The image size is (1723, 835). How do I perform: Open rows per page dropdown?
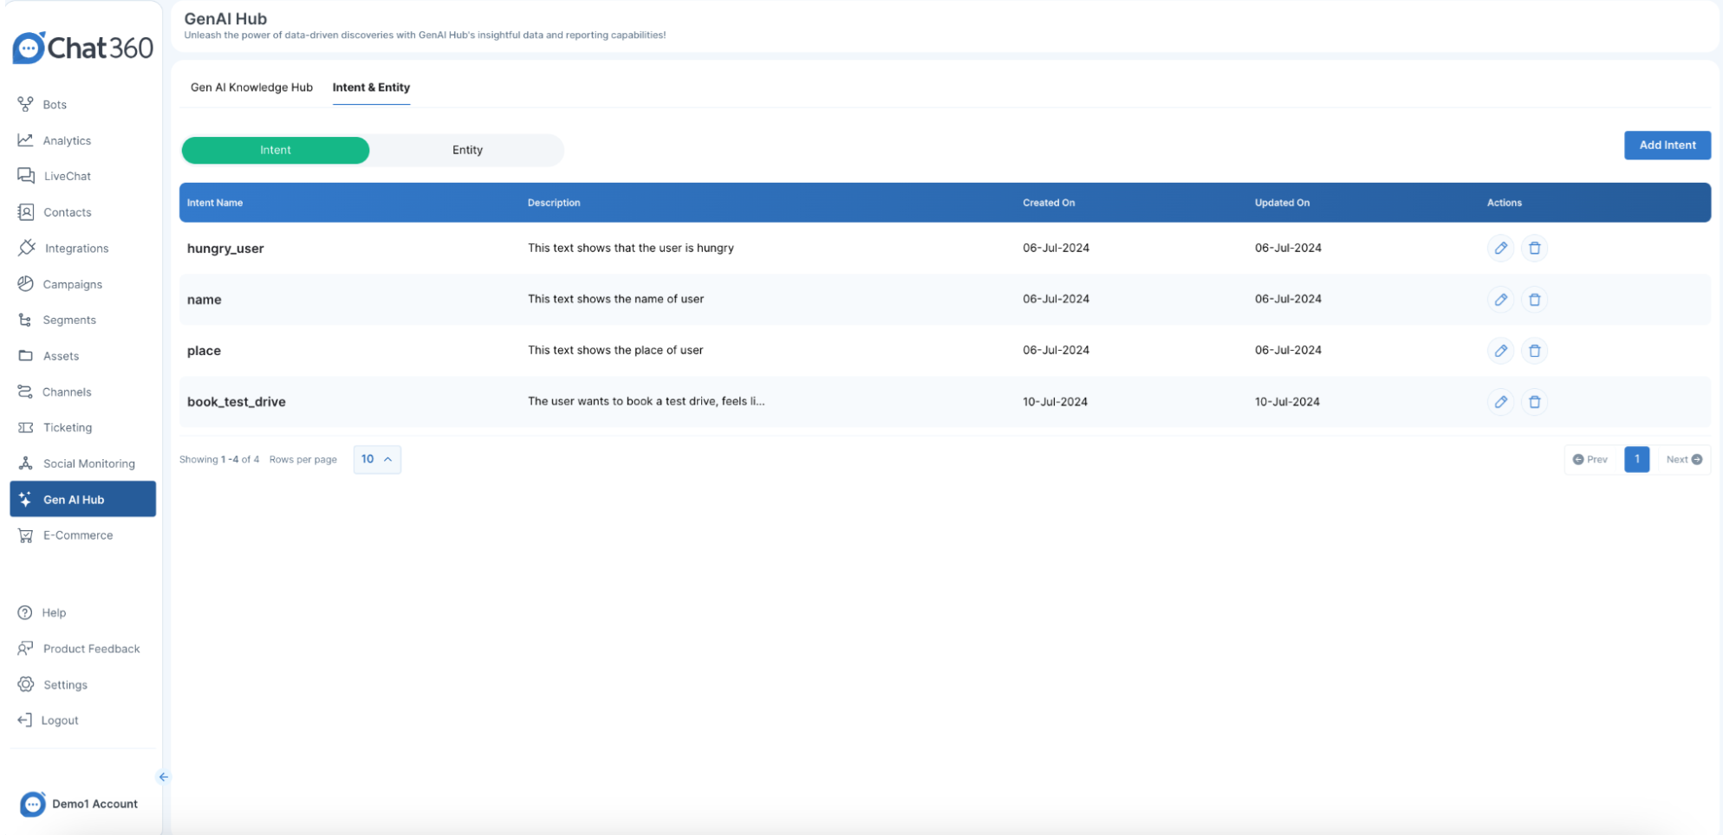click(377, 459)
